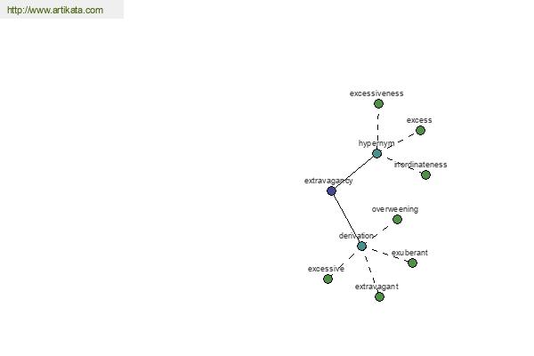The width and height of the screenshot is (534, 356).
Task: Select the green exuberant node
Action: click(412, 263)
